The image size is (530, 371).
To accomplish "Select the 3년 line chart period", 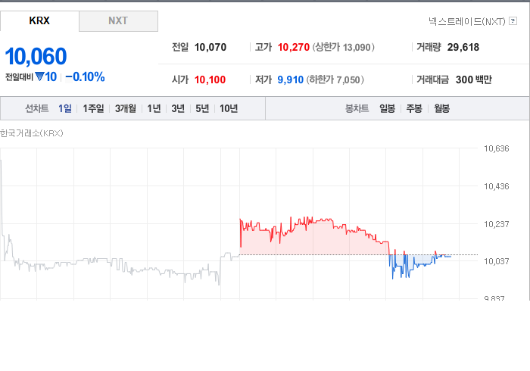I will [x=178, y=108].
